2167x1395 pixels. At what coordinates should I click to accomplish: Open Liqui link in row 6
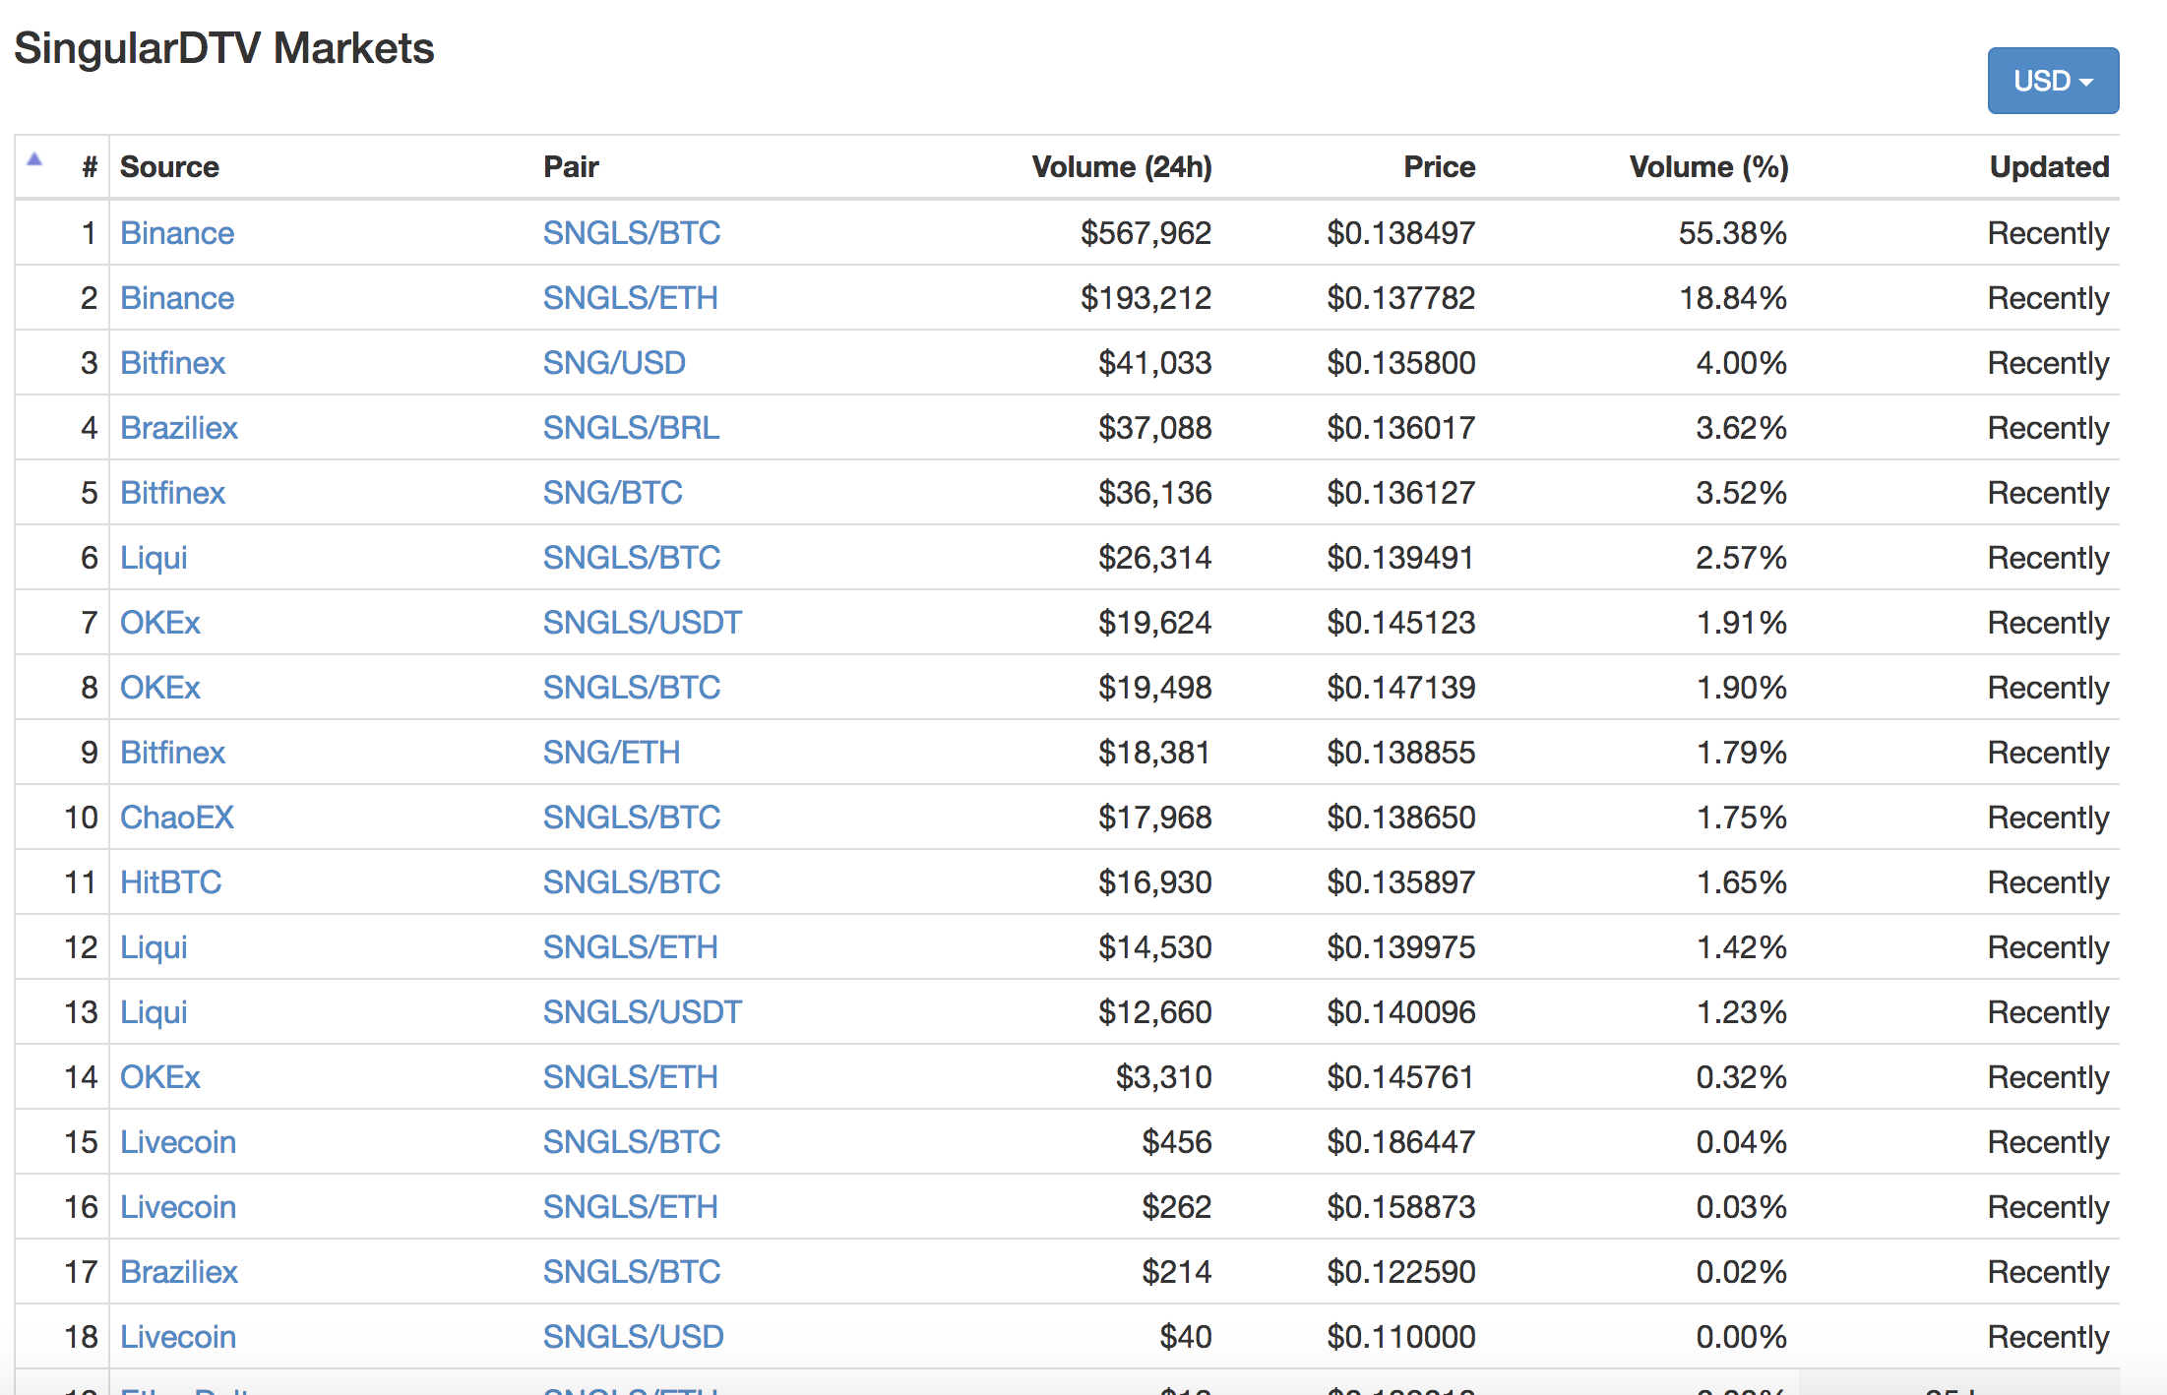point(154,558)
